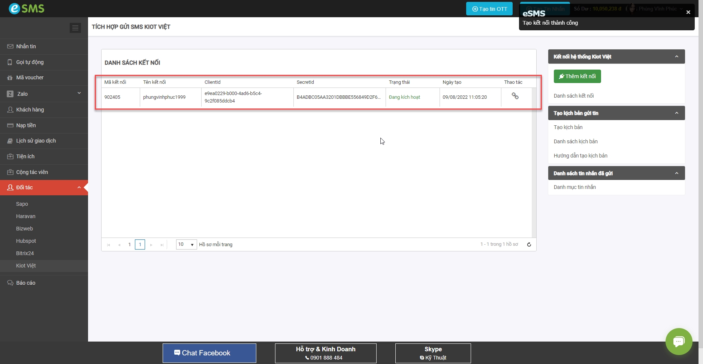Viewport: 703px width, 364px height.
Task: Collapse the Tạo kịch bản gửi tin panel
Action: pos(676,113)
